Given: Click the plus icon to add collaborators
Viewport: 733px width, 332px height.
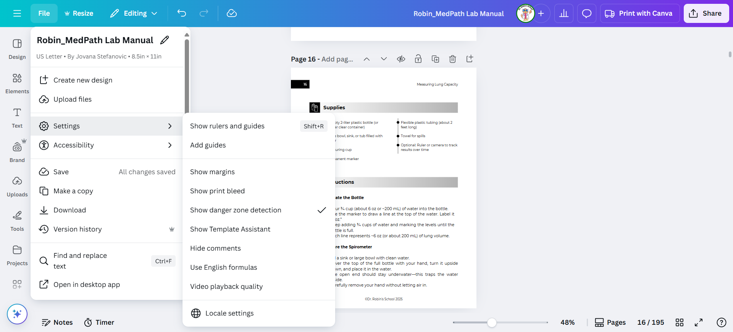Looking at the screenshot, I should tap(541, 13).
